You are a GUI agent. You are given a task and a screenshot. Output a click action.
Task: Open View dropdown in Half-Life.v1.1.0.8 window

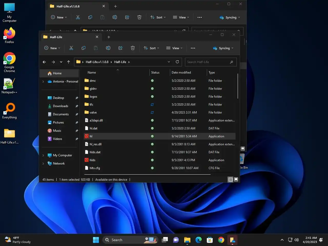[x=181, y=17]
